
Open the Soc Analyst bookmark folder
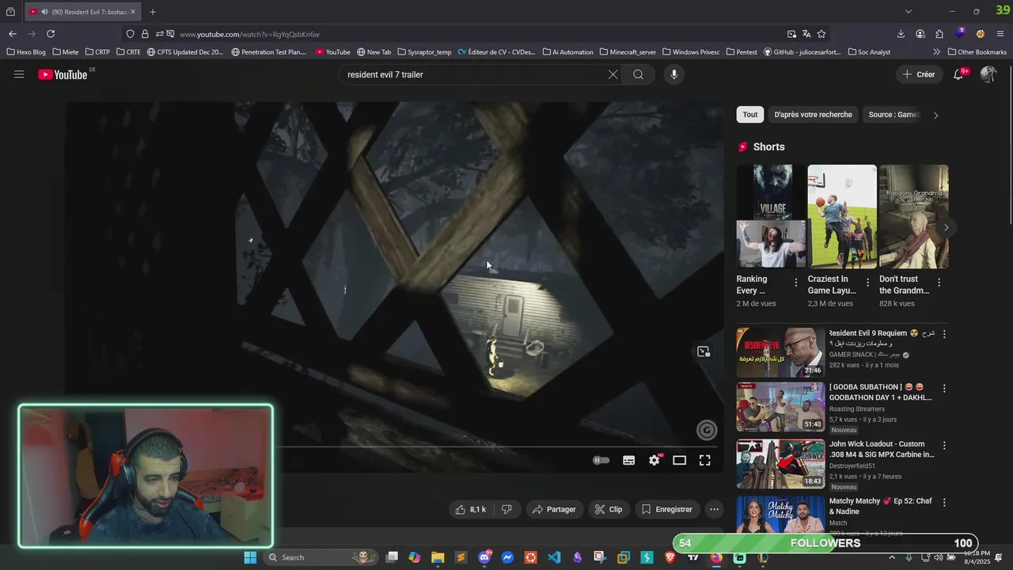[869, 52]
